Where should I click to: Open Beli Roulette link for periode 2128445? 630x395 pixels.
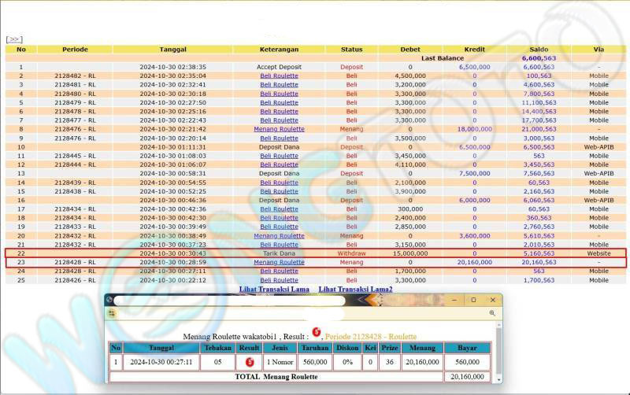tap(279, 156)
